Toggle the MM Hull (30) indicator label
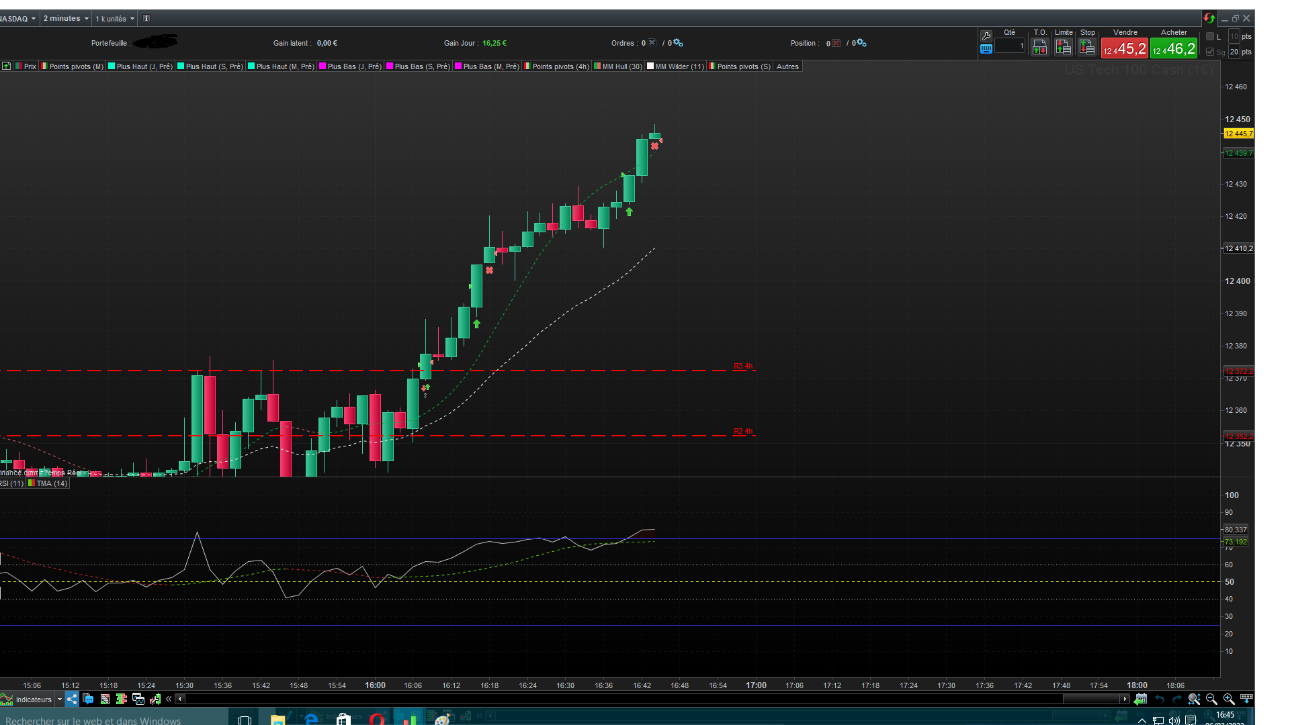The width and height of the screenshot is (1290, 725). [x=621, y=66]
